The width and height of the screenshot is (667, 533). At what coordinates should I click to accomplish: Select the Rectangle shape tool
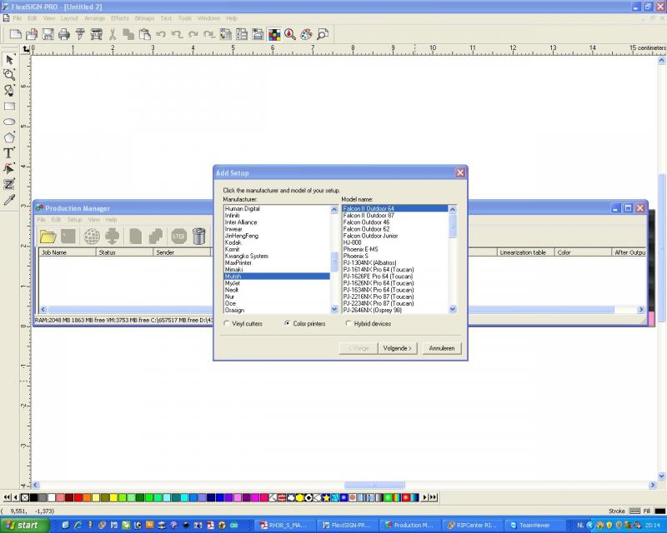pyautogui.click(x=9, y=107)
